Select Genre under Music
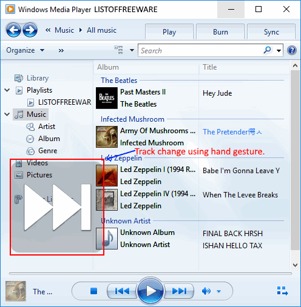 point(47,151)
